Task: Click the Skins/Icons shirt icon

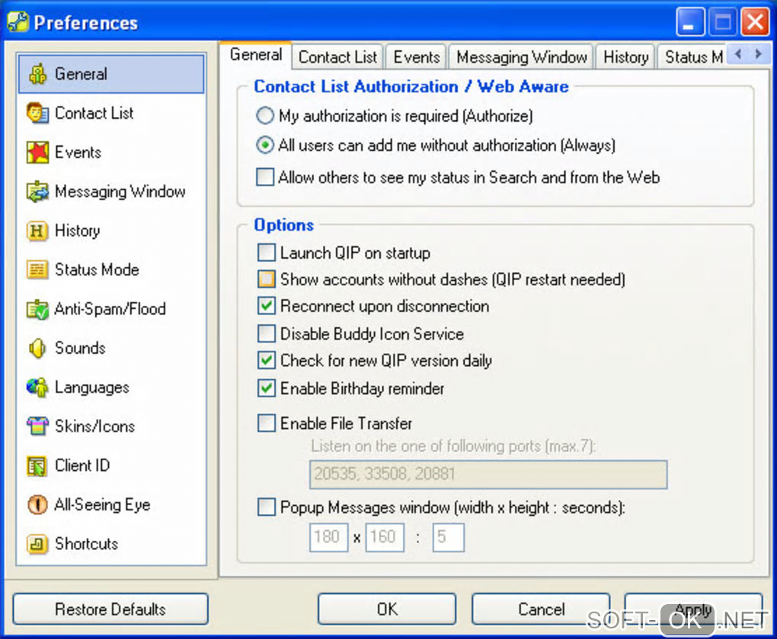Action: (37, 427)
